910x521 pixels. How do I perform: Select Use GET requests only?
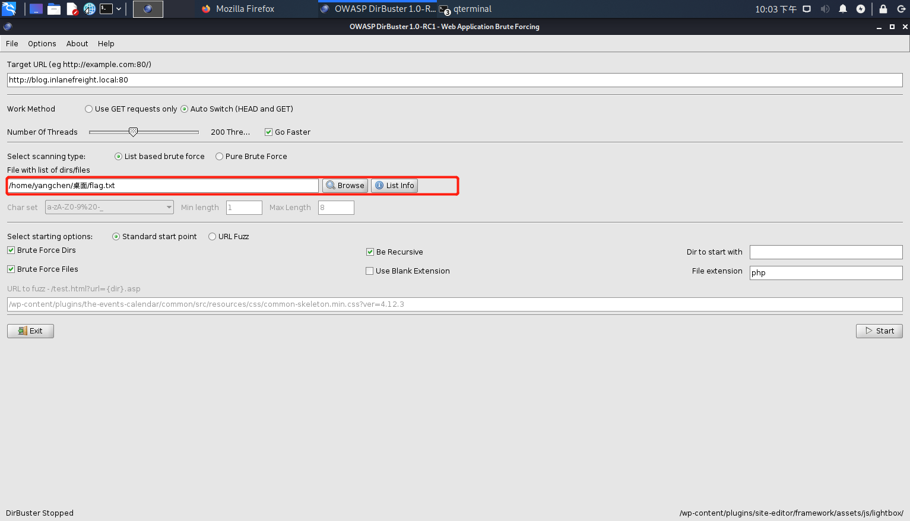[131, 109]
